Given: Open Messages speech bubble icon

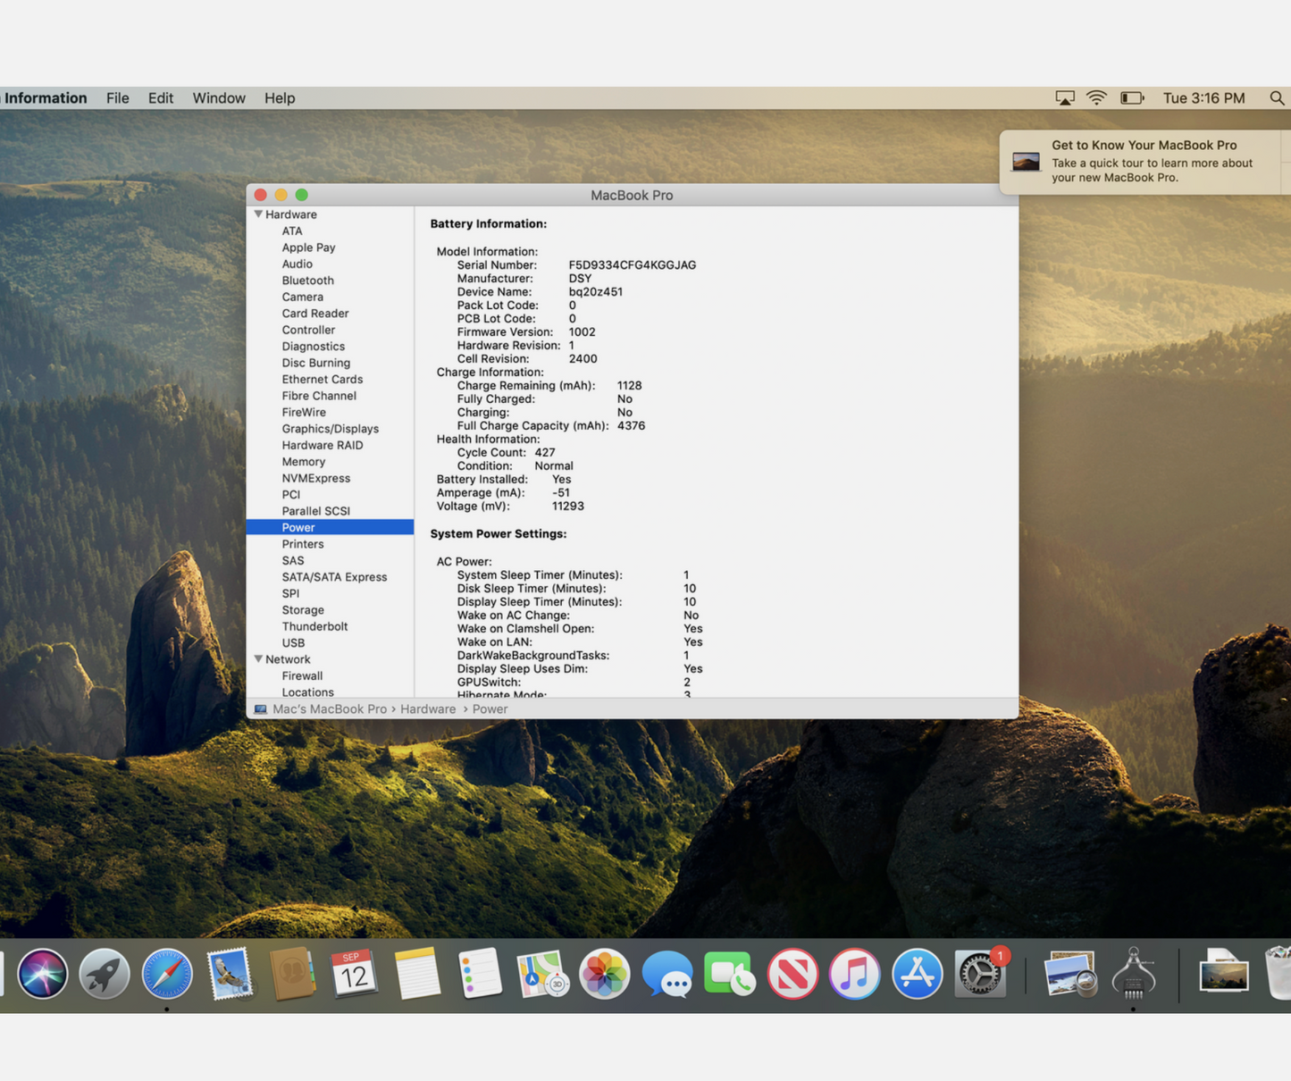Looking at the screenshot, I should click(x=667, y=973).
